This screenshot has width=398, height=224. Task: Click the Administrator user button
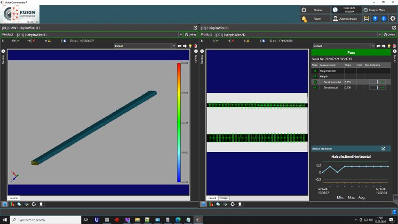pos(345,19)
